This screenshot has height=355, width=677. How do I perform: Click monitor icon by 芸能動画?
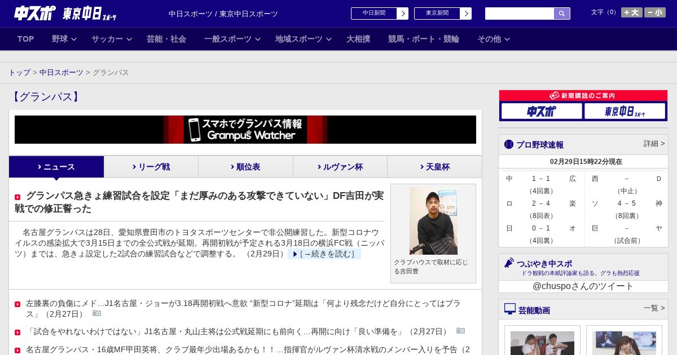(510, 309)
